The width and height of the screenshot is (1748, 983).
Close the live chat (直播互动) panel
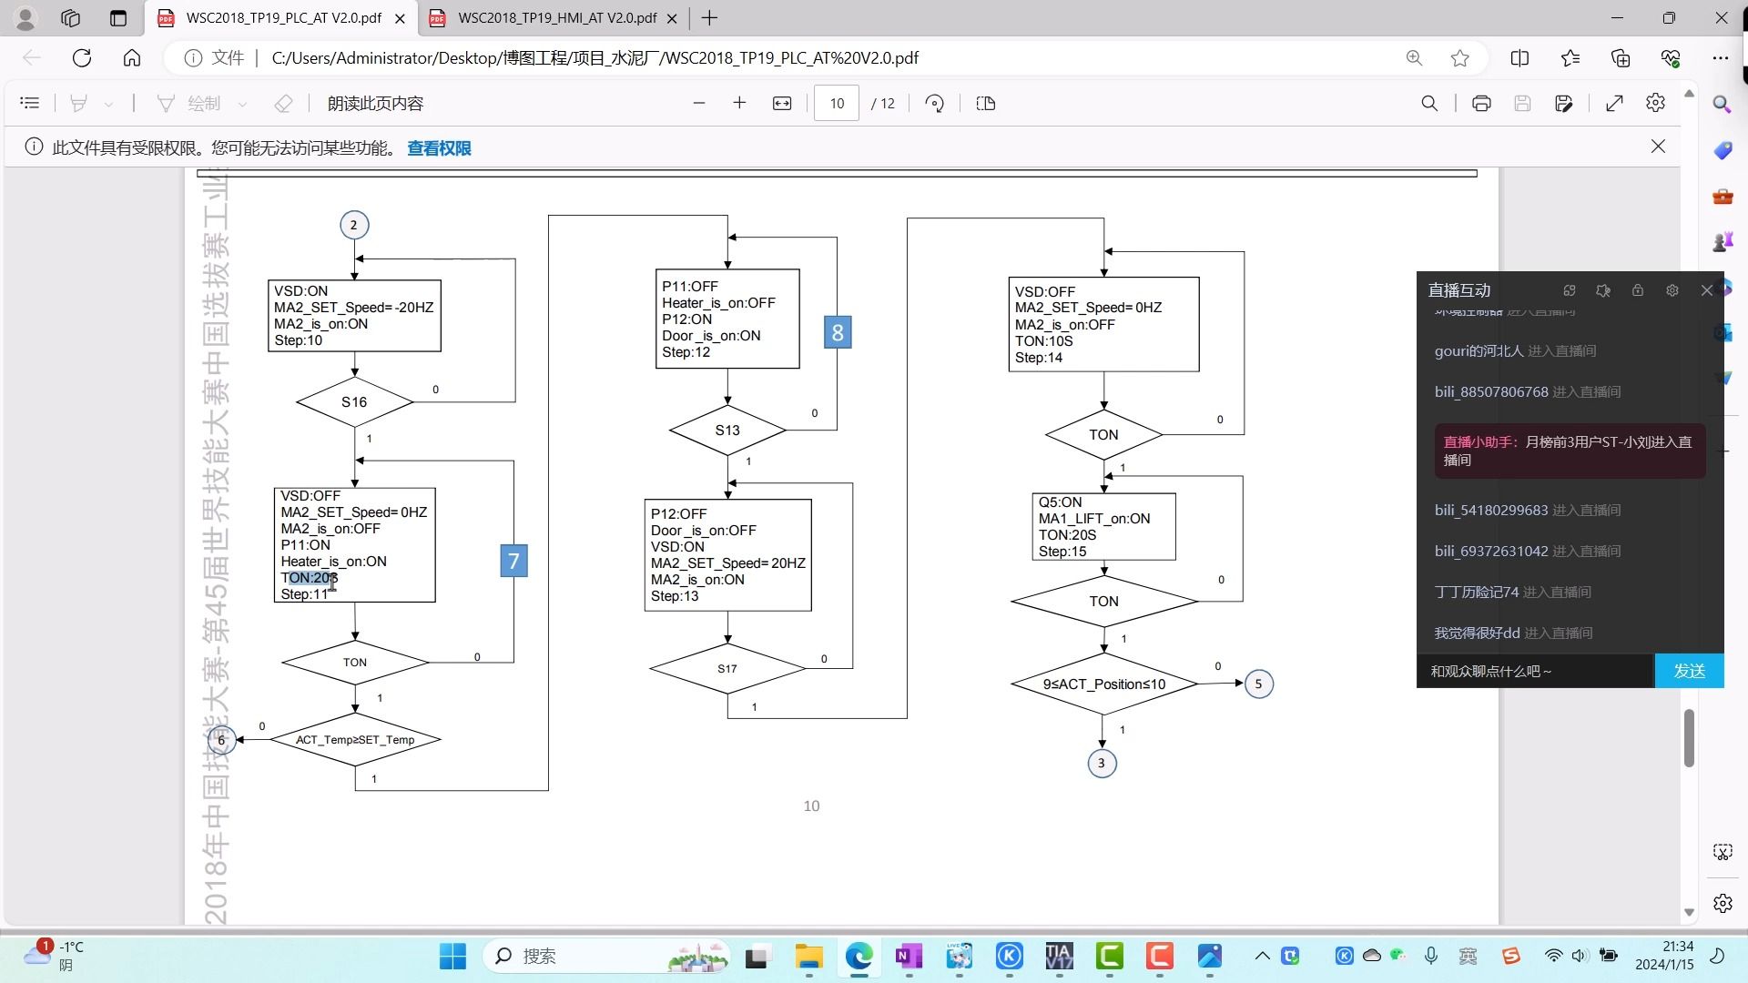(x=1706, y=290)
